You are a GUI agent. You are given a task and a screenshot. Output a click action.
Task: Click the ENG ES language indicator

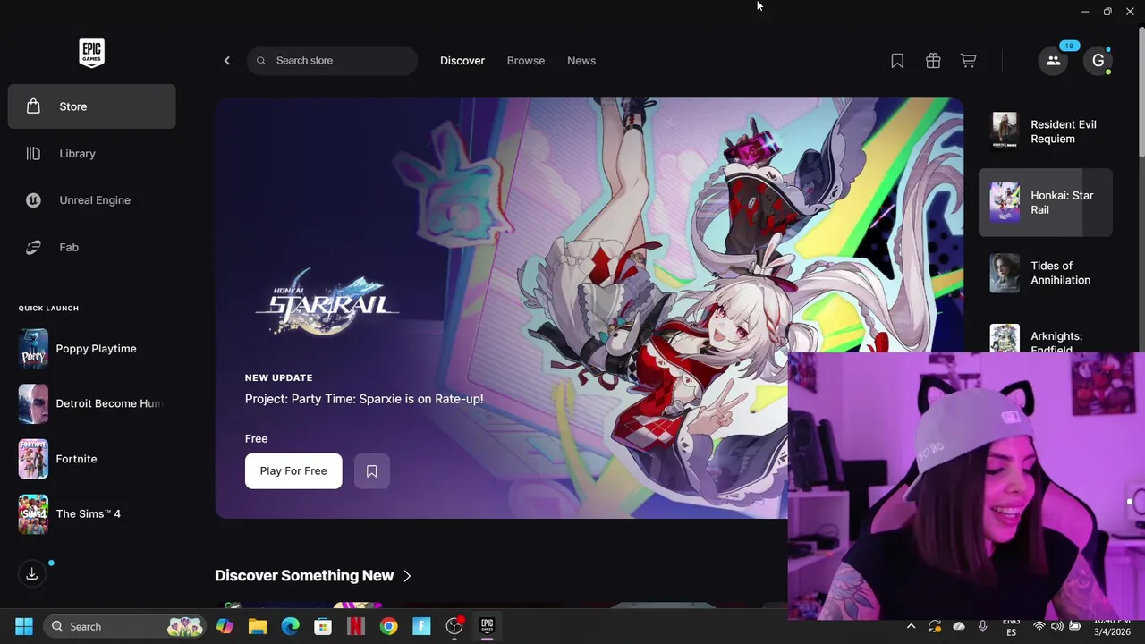tap(1011, 627)
